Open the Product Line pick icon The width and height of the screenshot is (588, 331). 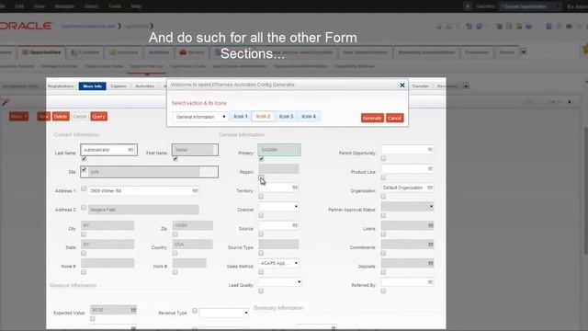click(430, 168)
